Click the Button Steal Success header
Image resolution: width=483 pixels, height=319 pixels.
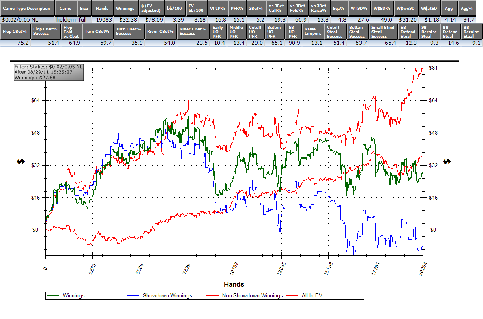tap(357, 31)
